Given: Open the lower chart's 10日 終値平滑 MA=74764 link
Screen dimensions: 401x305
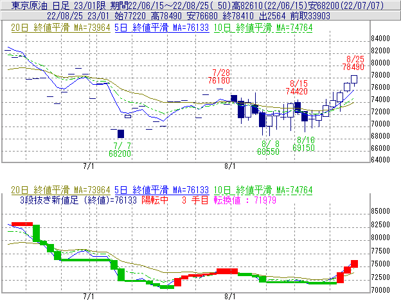Looking at the screenshot, I should click(x=263, y=190).
